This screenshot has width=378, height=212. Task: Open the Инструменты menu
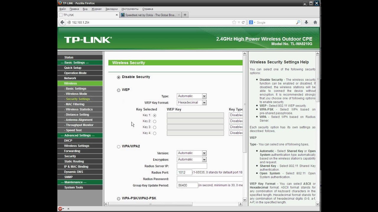[x=130, y=9]
